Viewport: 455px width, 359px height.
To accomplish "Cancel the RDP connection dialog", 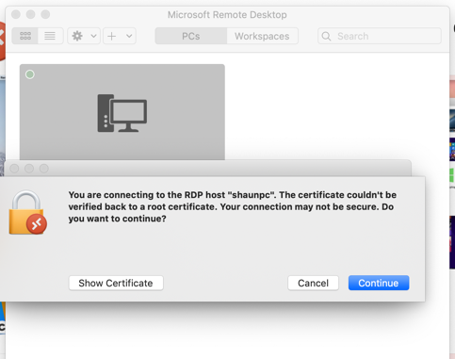I will click(x=313, y=283).
